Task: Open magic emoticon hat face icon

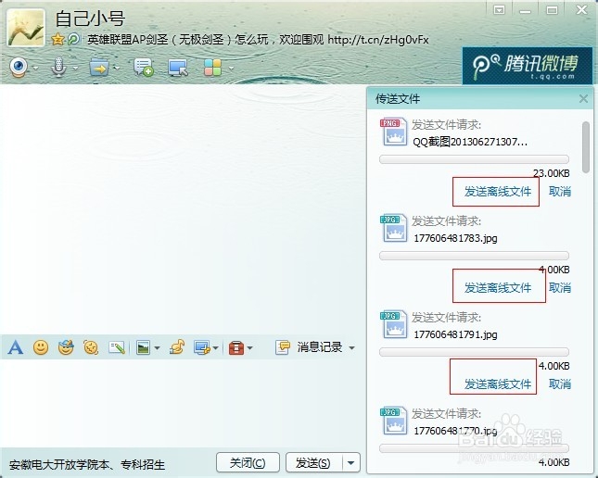Action: point(66,346)
